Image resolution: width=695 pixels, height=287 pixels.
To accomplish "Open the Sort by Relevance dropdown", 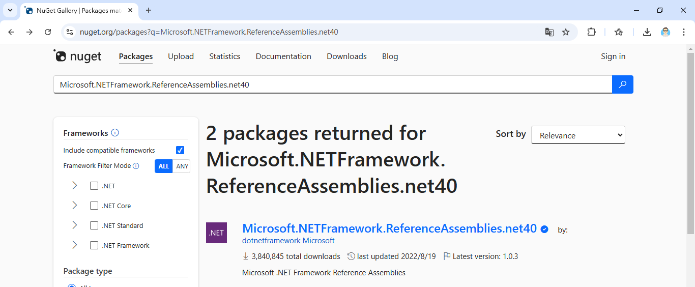I will 578,135.
